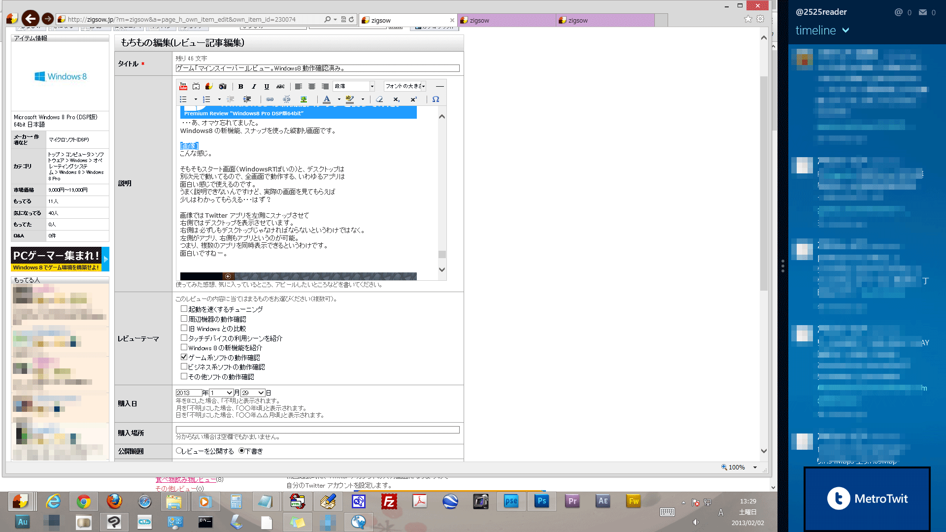This screenshot has width=946, height=532.
Task: Open the フォントの大きさ font size dropdown
Action: 405,86
